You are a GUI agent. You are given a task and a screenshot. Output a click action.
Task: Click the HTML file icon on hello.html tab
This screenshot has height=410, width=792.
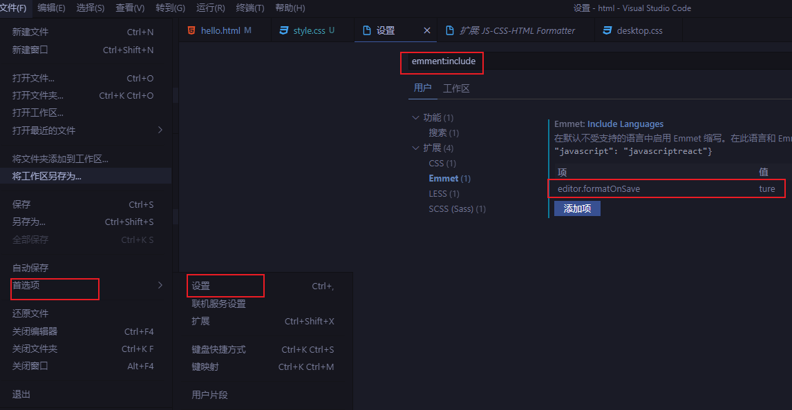pyautogui.click(x=191, y=30)
